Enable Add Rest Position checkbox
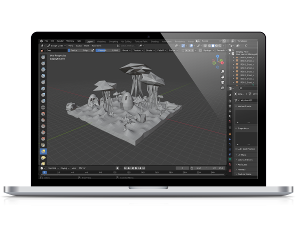The image size is (296, 225). (x=236, y=149)
